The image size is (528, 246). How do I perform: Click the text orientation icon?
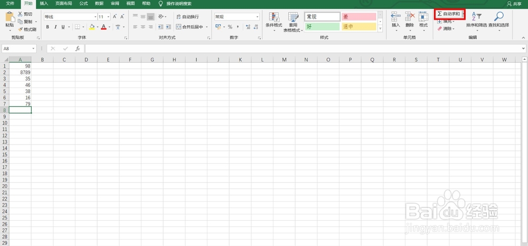tap(161, 16)
